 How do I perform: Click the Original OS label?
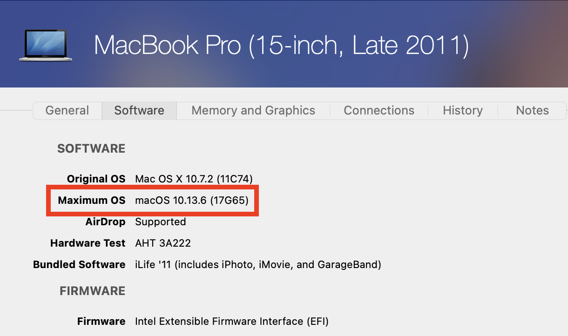(x=96, y=179)
